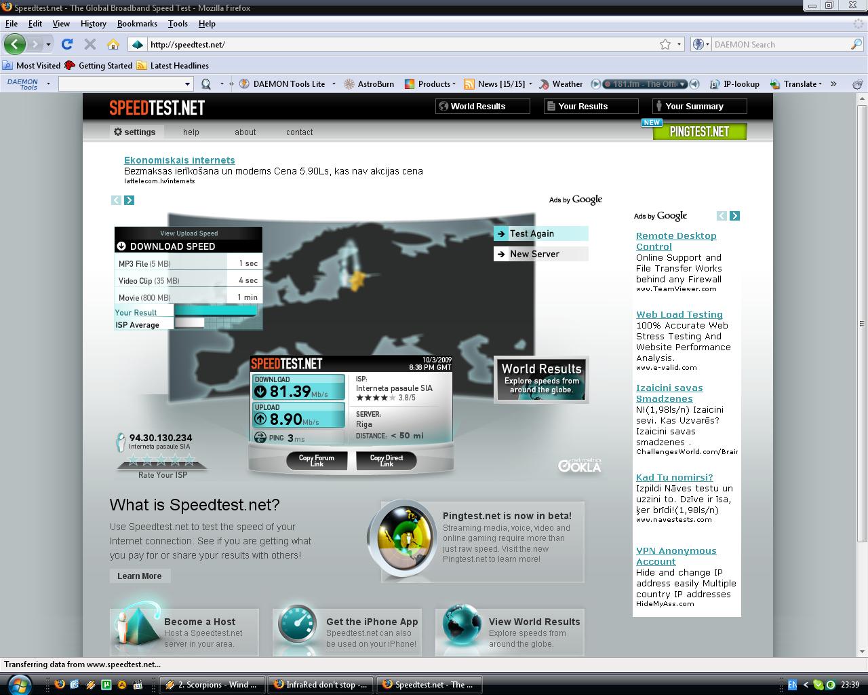Open Weather from the DAEMON toolbar
Viewport: 868px width, 695px height.
561,84
